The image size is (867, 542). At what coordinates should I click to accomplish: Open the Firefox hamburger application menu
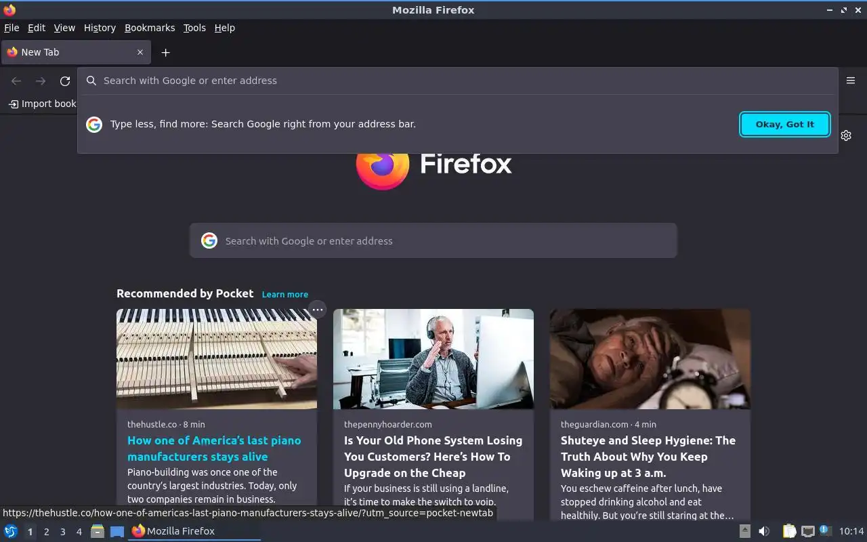851,81
